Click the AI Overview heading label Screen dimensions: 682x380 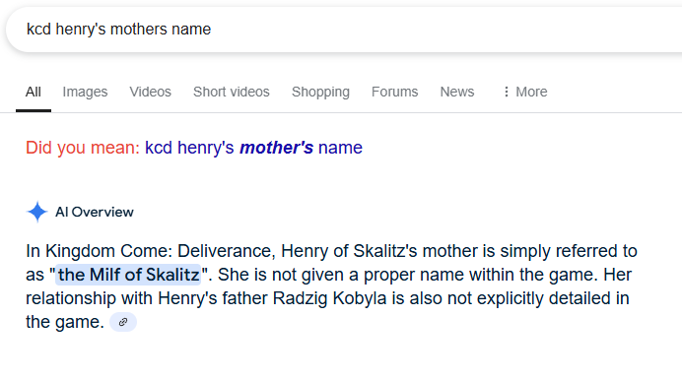tap(95, 212)
